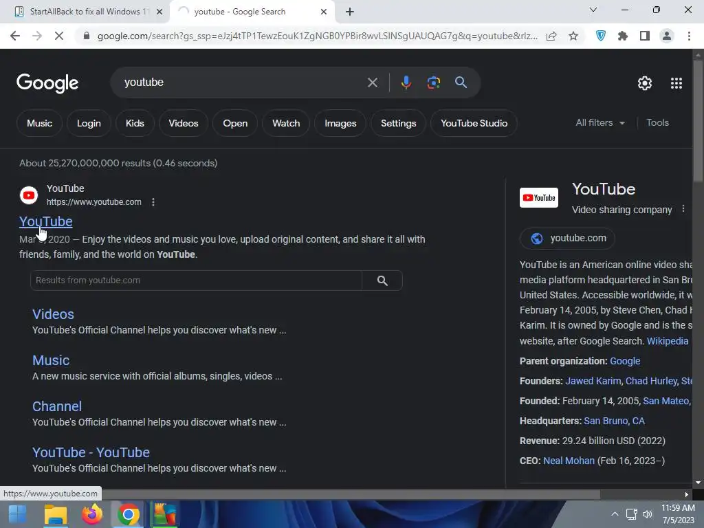Open the Music sitelink
704x528 pixels.
tap(51, 360)
